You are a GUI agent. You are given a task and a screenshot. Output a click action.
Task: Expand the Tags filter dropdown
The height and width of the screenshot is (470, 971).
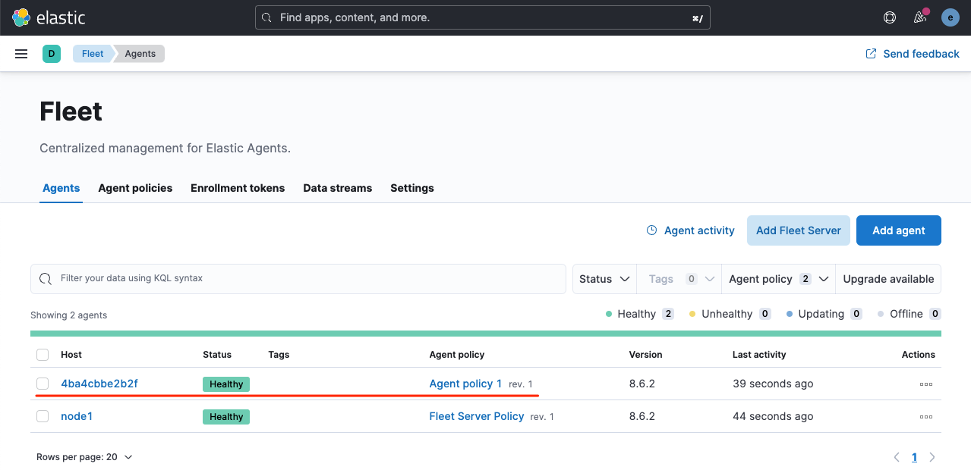pyautogui.click(x=679, y=279)
